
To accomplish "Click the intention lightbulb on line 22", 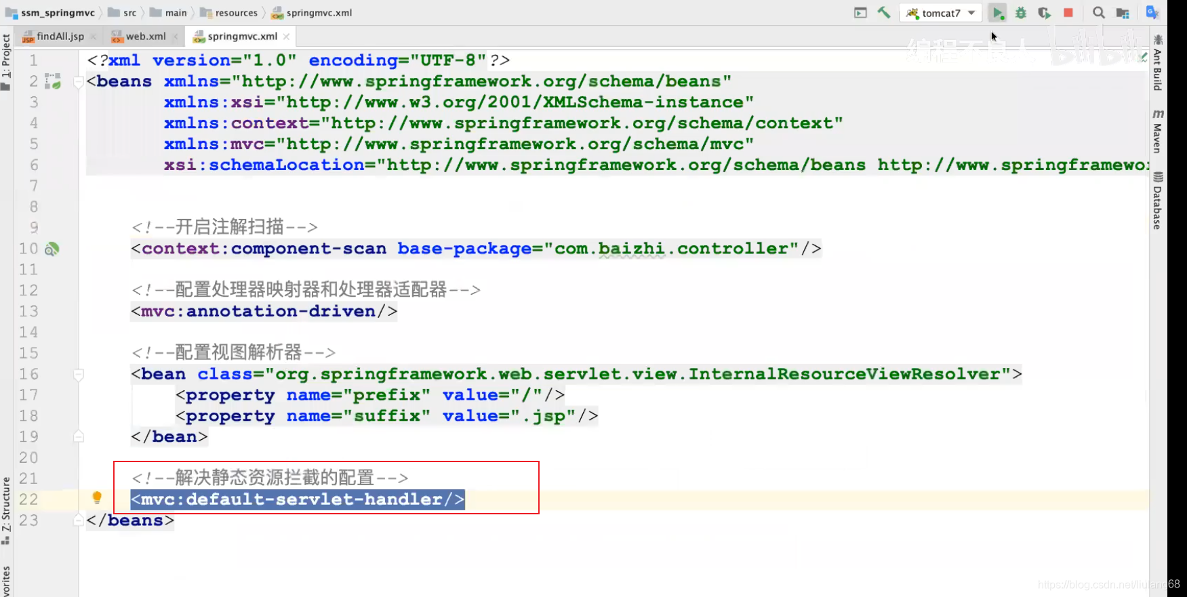I will point(97,498).
